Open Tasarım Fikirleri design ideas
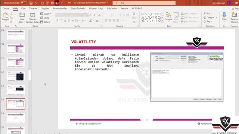The image size is (239, 134). (x=234, y=17)
